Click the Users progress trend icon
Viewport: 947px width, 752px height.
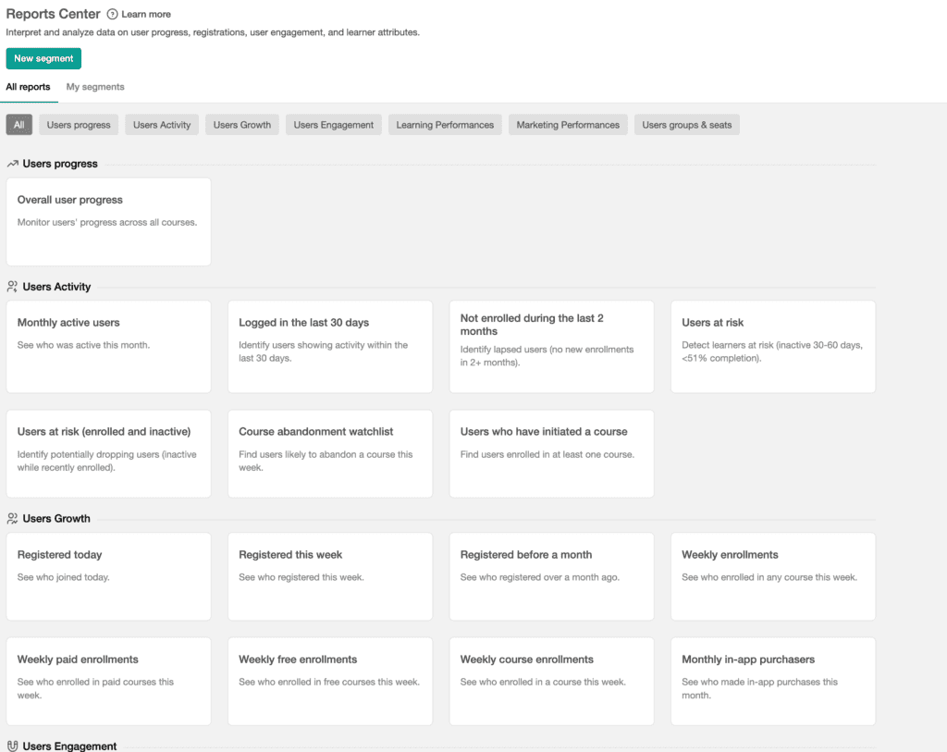coord(13,164)
